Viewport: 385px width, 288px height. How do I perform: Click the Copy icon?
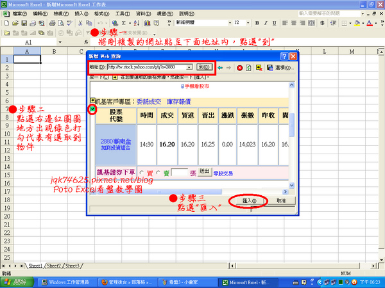coord(89,23)
